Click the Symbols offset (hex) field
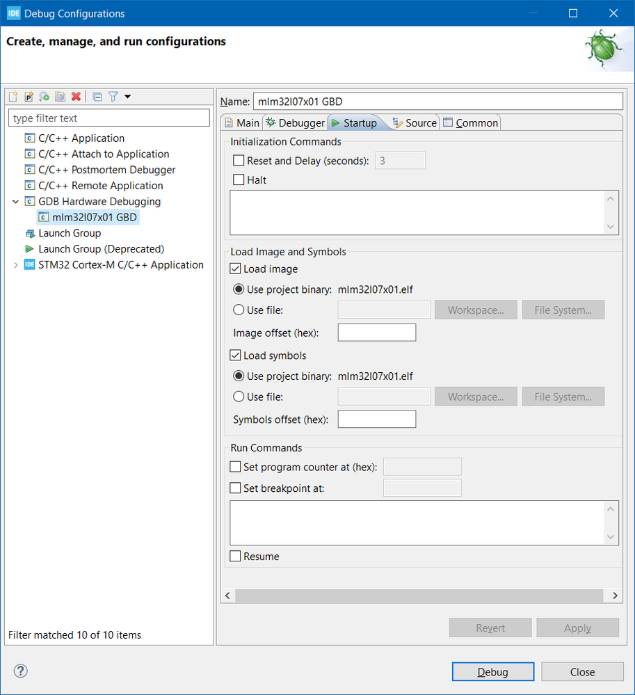Viewport: 635px width, 695px height. (x=377, y=419)
